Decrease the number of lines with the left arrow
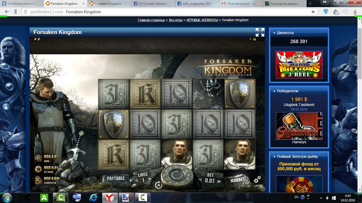This screenshot has height=203, width=362. point(136,180)
